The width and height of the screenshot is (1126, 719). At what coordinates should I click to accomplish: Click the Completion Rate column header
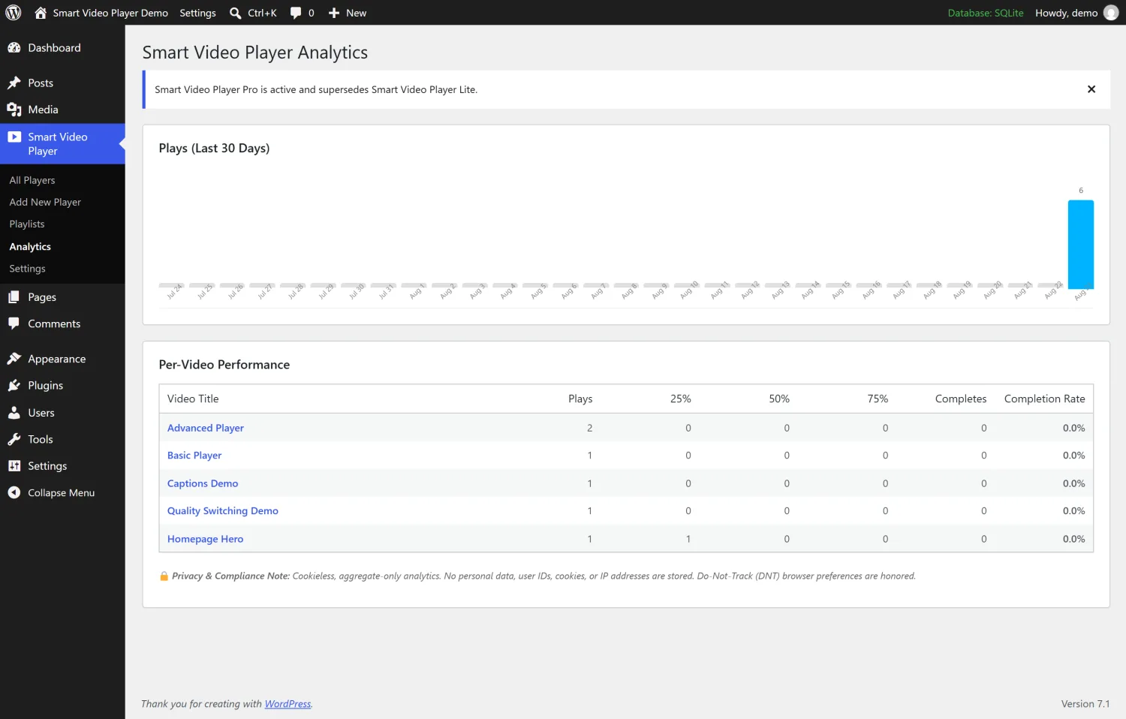pyautogui.click(x=1045, y=399)
